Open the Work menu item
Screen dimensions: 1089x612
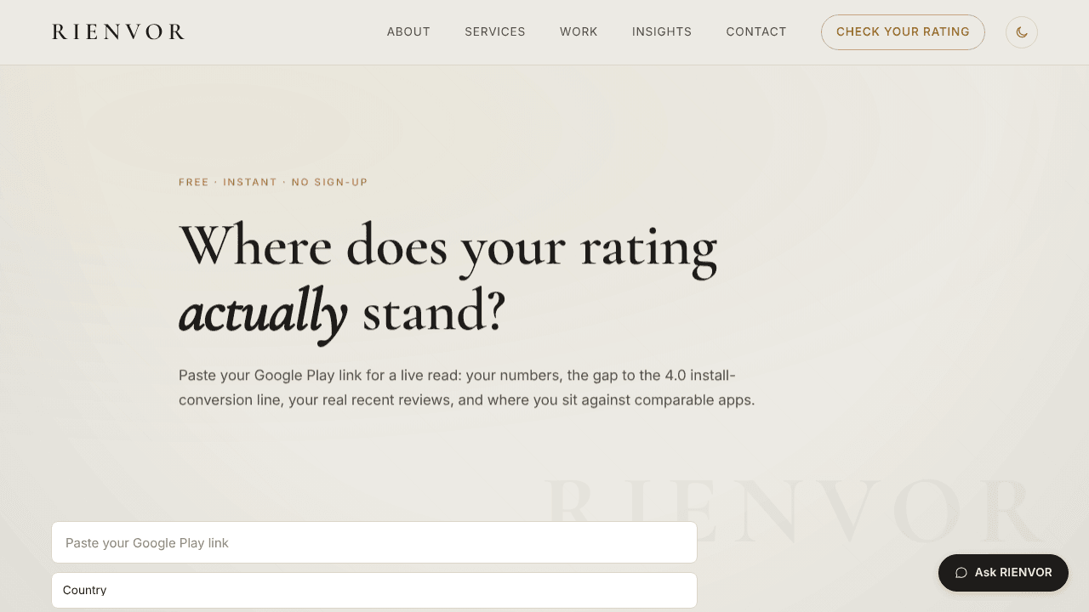(x=579, y=32)
